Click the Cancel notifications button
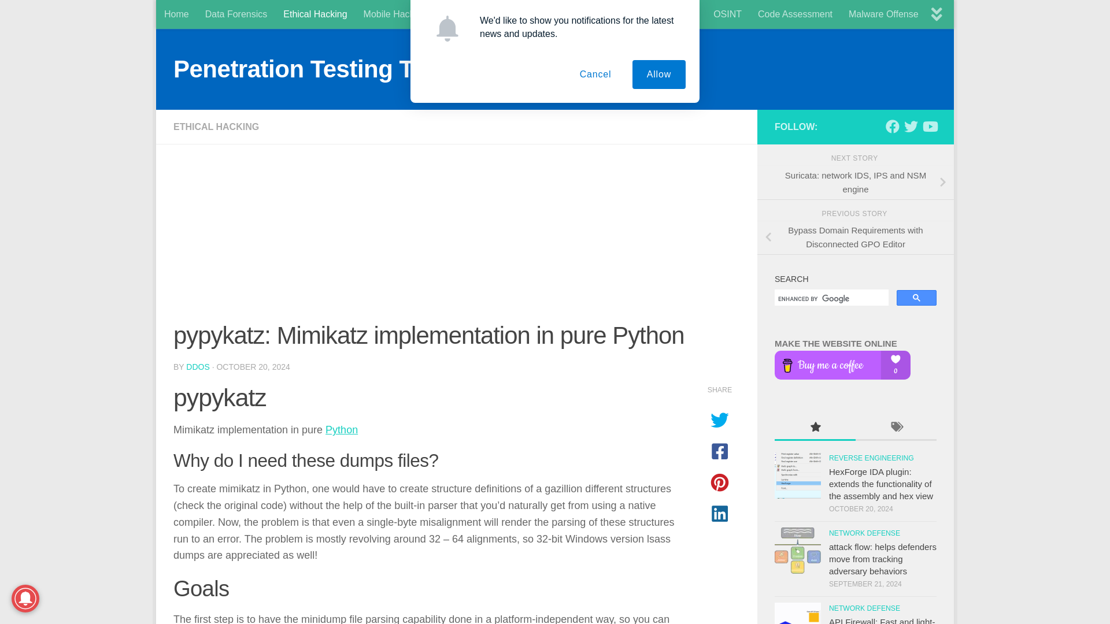The width and height of the screenshot is (1110, 624). 595,74
